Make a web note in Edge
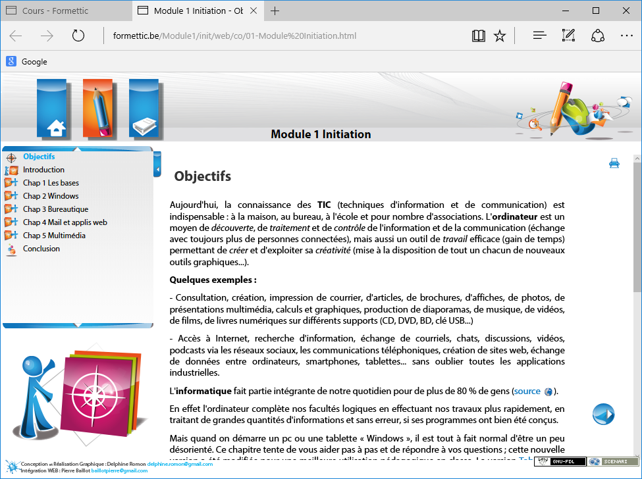Viewport: 642px width, 479px height. point(568,36)
